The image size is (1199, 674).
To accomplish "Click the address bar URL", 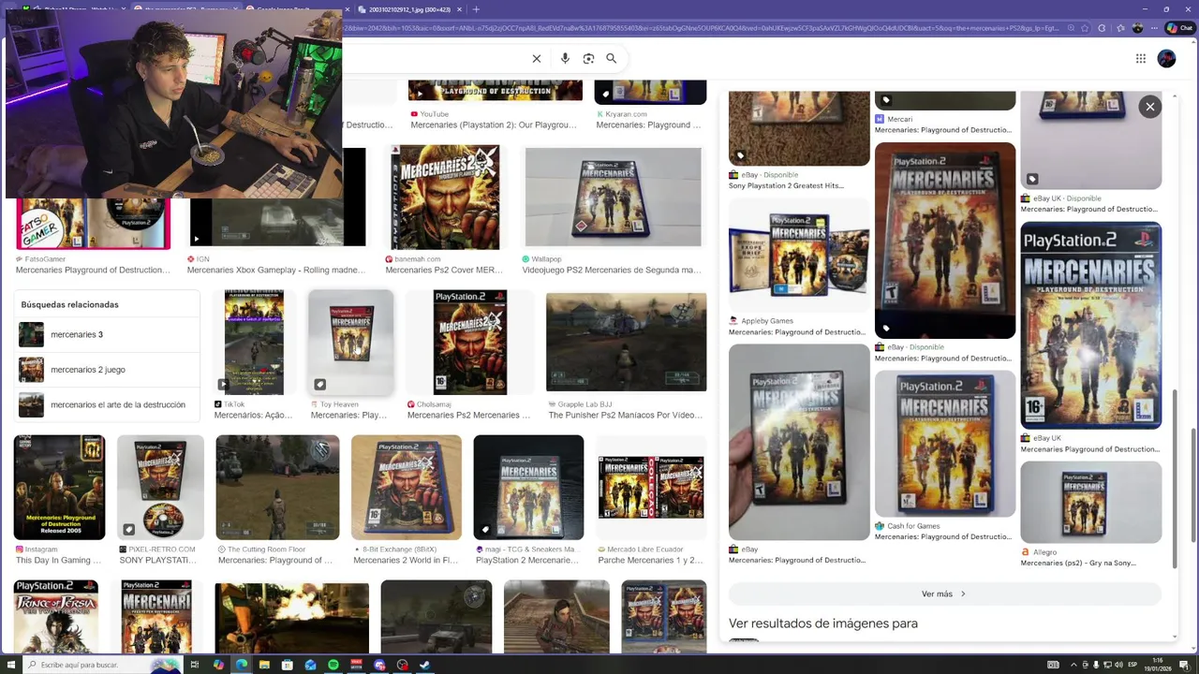I will 703,28.
